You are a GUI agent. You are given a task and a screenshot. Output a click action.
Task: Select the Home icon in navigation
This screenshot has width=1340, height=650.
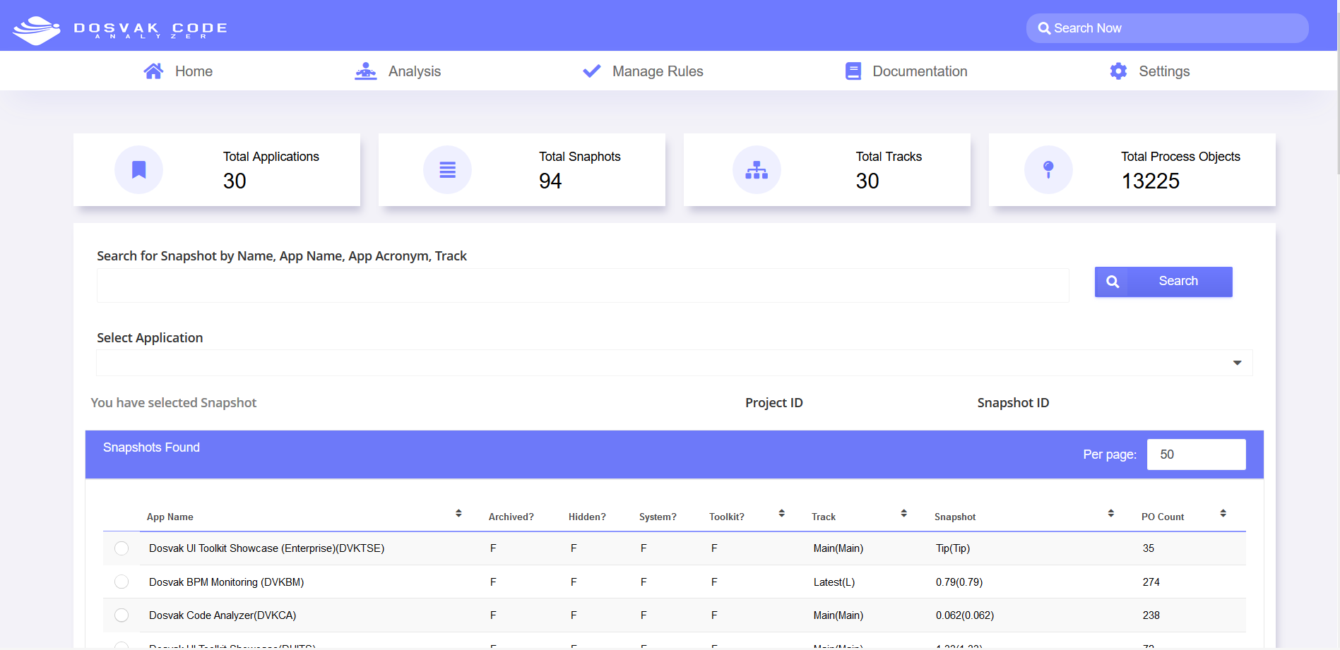153,70
